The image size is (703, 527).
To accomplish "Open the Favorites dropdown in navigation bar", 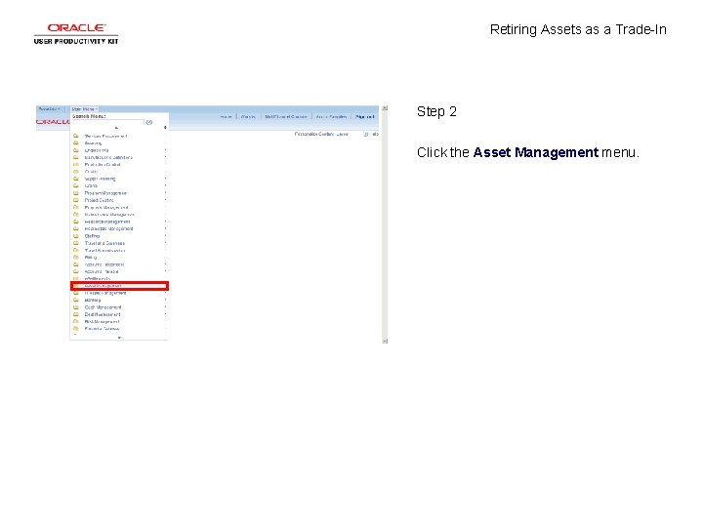I will [50, 109].
